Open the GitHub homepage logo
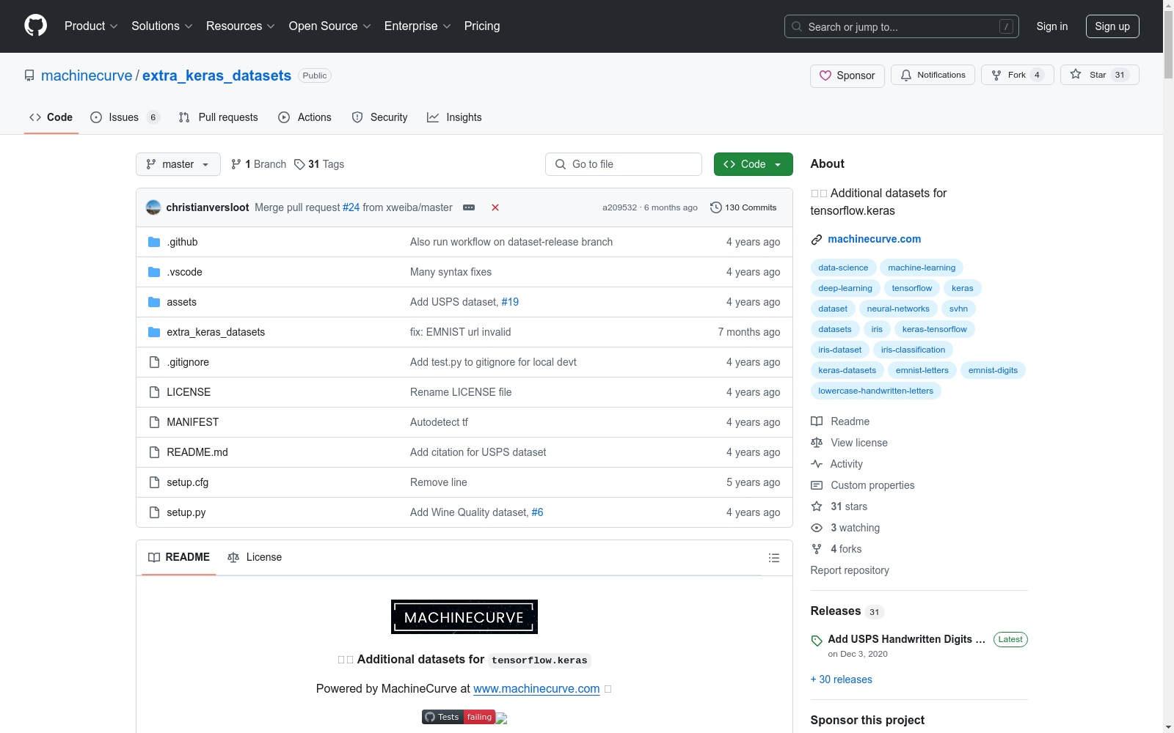1174x733 pixels. coord(35,26)
